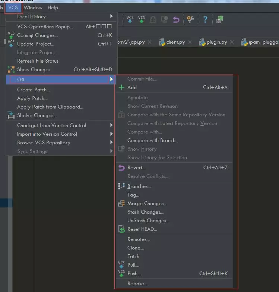
Task: Open Remotes from Git submenu
Action: click(174, 239)
